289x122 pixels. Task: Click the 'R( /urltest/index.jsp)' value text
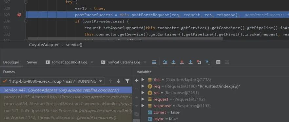click(x=219, y=86)
